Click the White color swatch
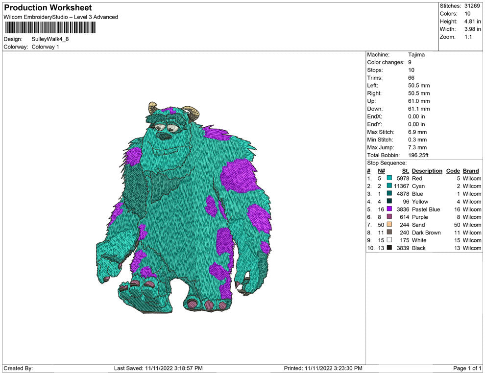This screenshot has height=373, width=485. [x=389, y=240]
